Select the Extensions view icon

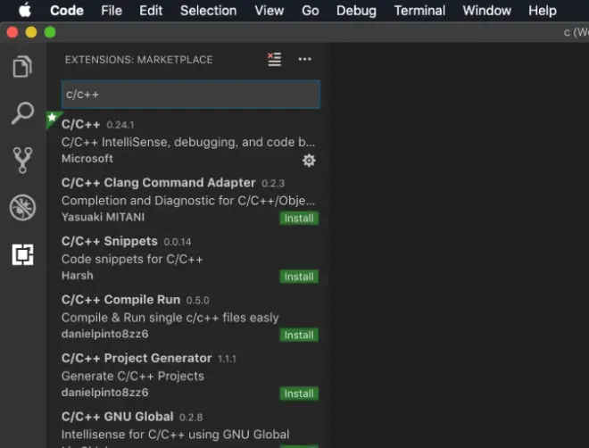coord(22,254)
